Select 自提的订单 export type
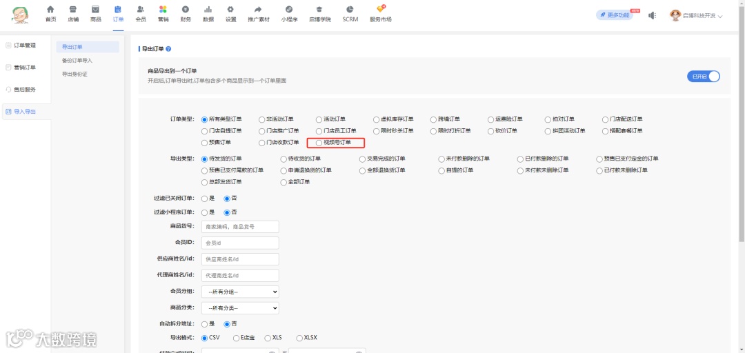This screenshot has width=745, height=353. point(442,170)
